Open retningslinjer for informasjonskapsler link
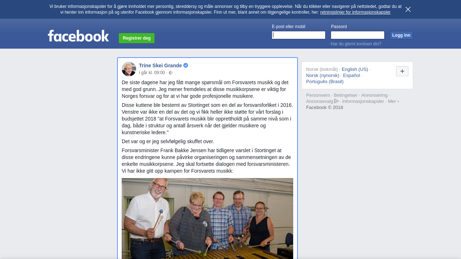 (x=355, y=12)
